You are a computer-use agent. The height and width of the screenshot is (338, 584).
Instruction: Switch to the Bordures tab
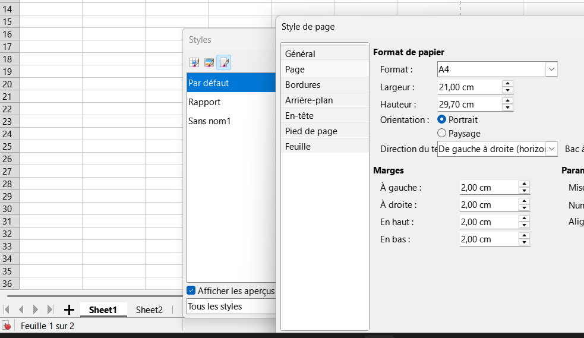pyautogui.click(x=302, y=85)
